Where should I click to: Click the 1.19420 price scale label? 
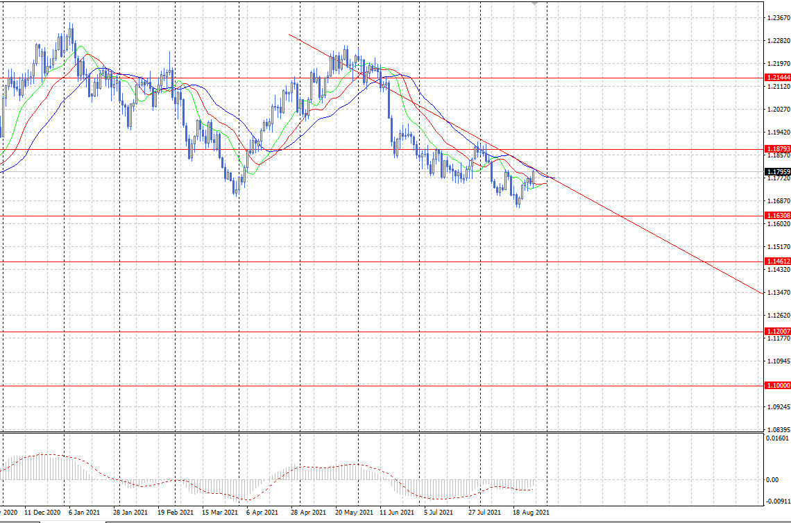pyautogui.click(x=779, y=132)
